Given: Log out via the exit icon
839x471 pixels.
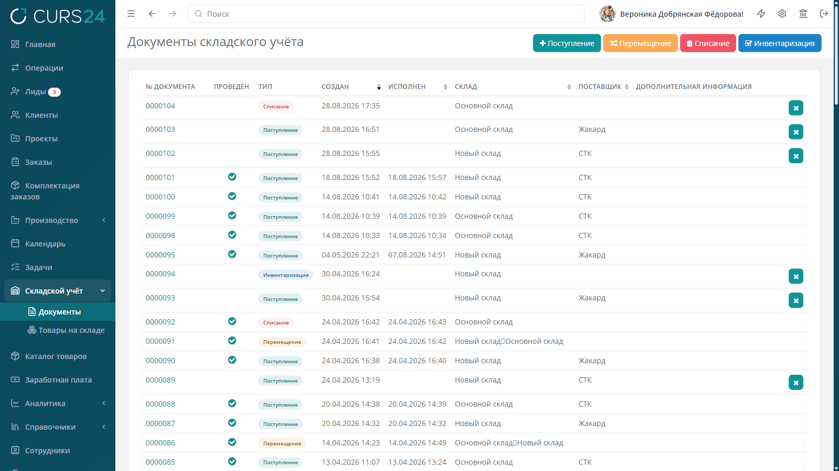Looking at the screenshot, I should 824,14.
